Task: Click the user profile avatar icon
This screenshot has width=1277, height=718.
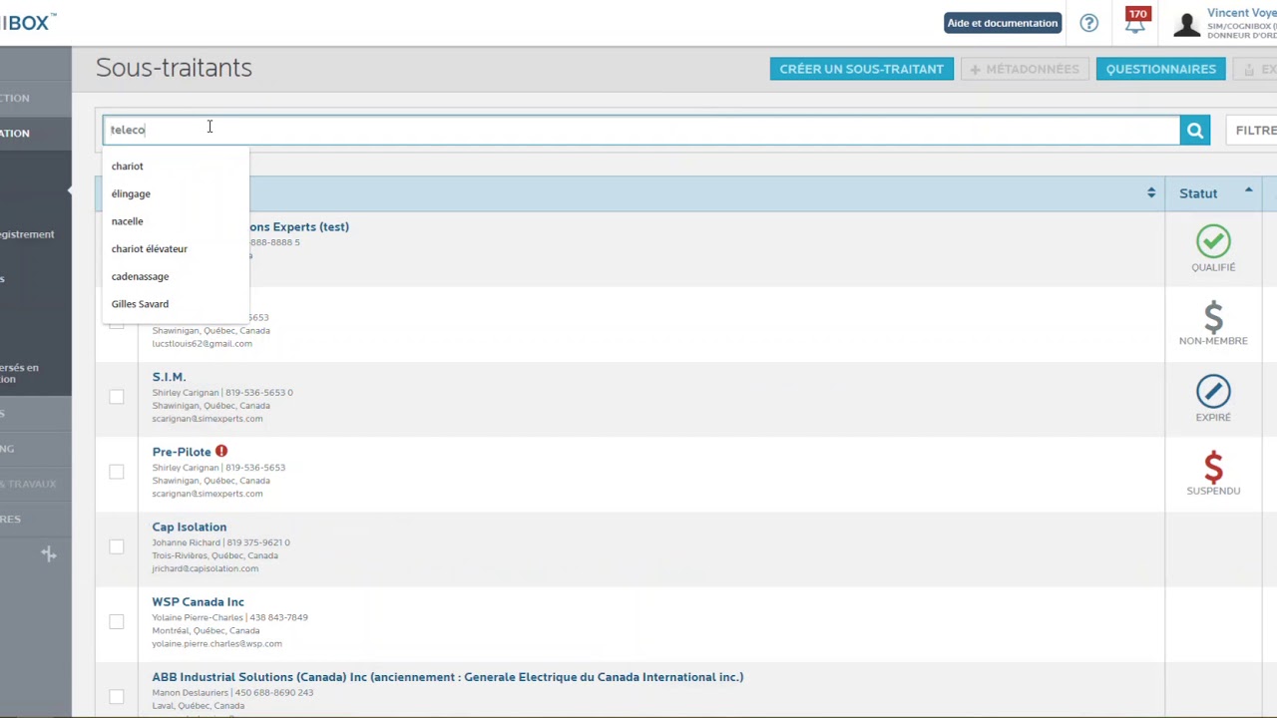Action: [1186, 24]
